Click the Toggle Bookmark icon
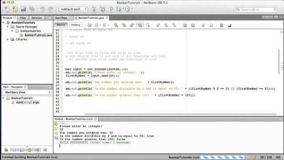Viewport: 284px width, 160px height. (x=174, y=25)
